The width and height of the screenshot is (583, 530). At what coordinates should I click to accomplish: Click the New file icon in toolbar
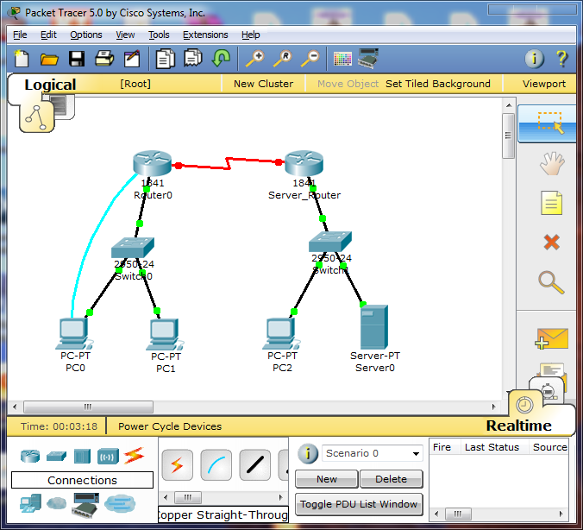[x=22, y=59]
